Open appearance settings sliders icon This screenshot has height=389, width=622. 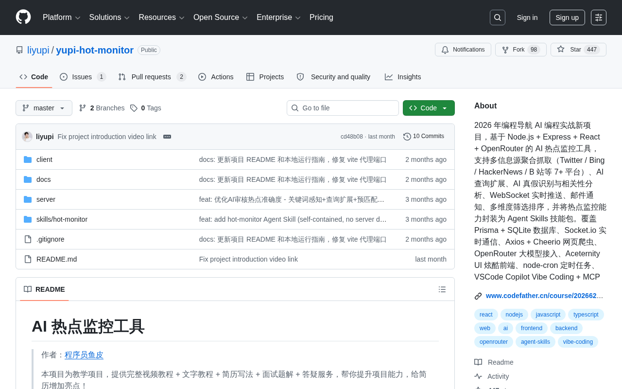click(x=599, y=18)
